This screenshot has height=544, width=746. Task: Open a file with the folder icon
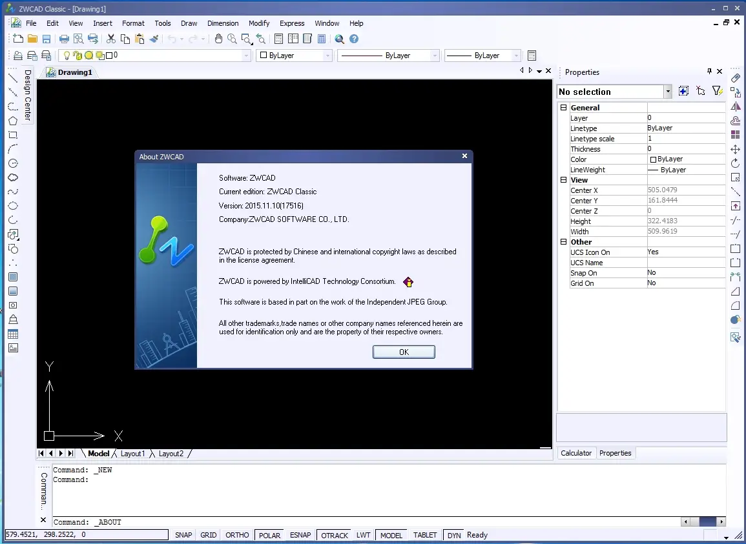tap(32, 39)
